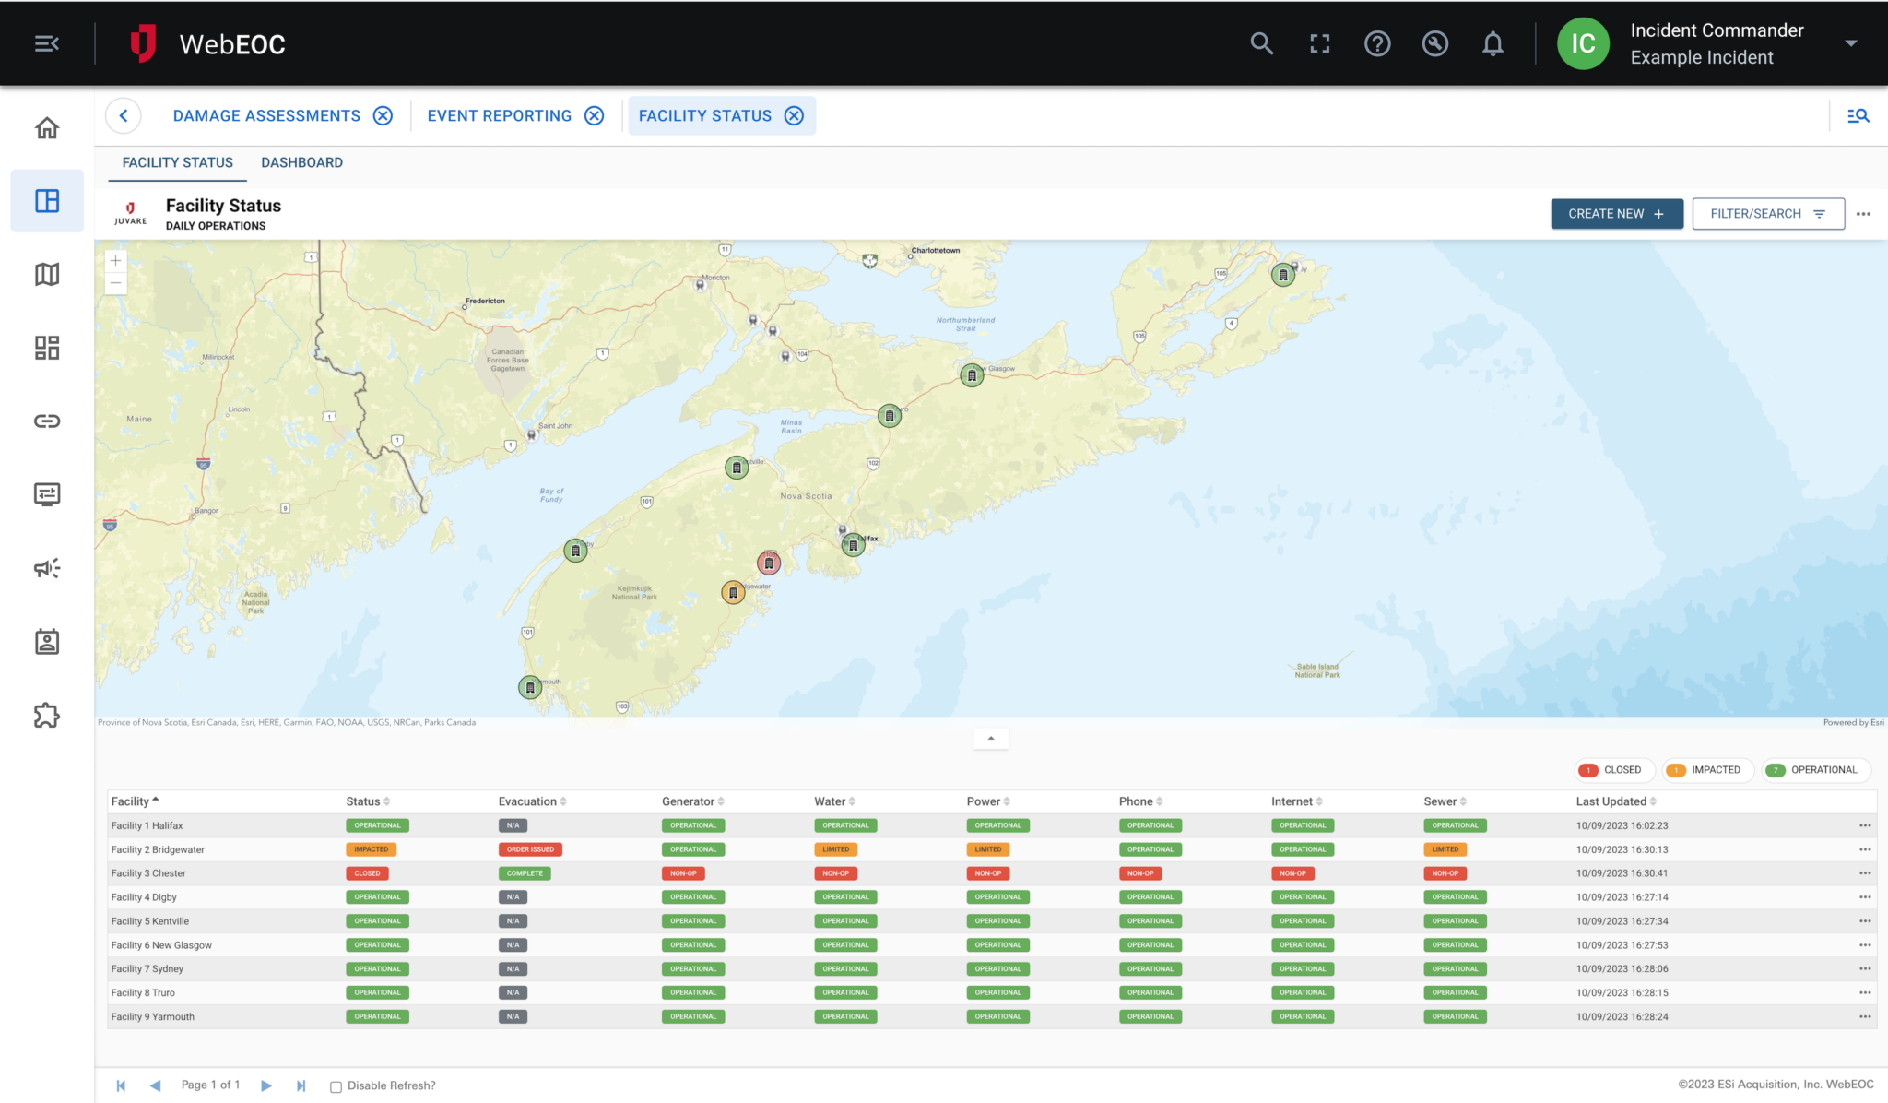Open the admin tools wrench icon
Viewport: 1888px width, 1103px height.
coord(1435,42)
